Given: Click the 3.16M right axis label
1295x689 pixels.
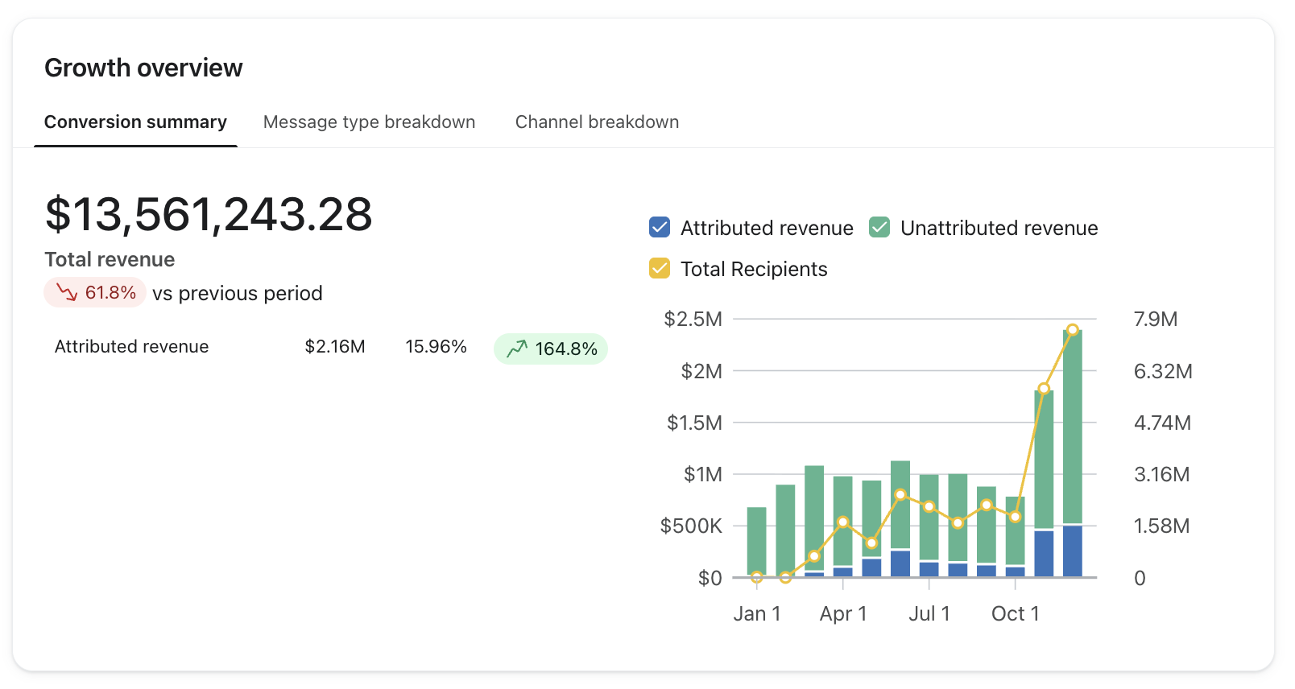Looking at the screenshot, I should tap(1162, 475).
